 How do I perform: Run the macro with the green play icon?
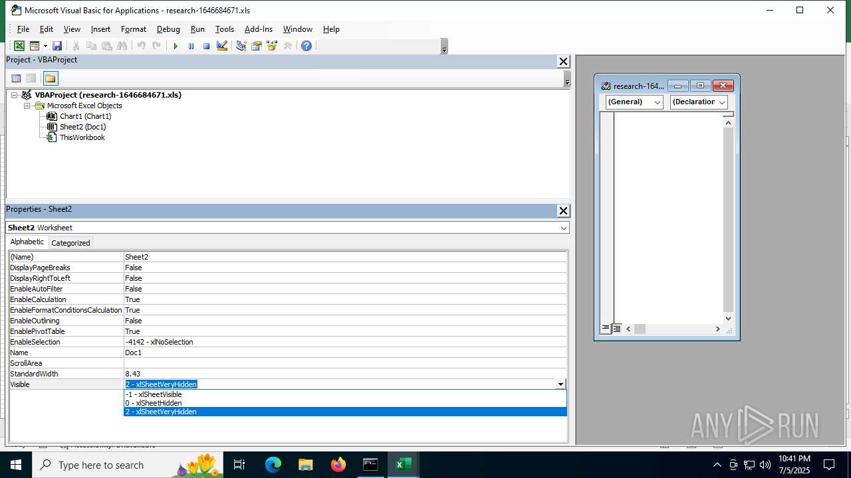tap(176, 46)
